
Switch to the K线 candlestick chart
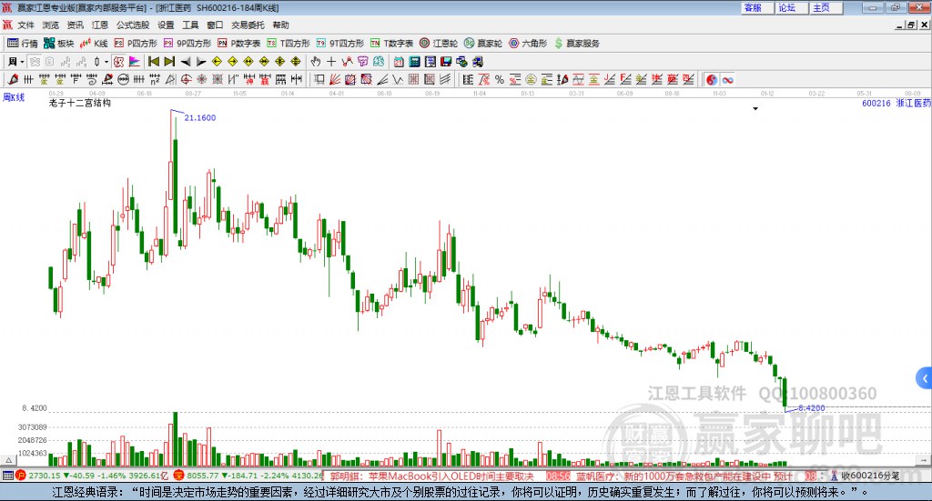[x=94, y=44]
